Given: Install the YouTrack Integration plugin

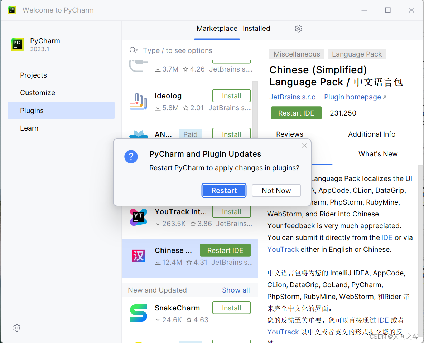Looking at the screenshot, I should coord(231,212).
